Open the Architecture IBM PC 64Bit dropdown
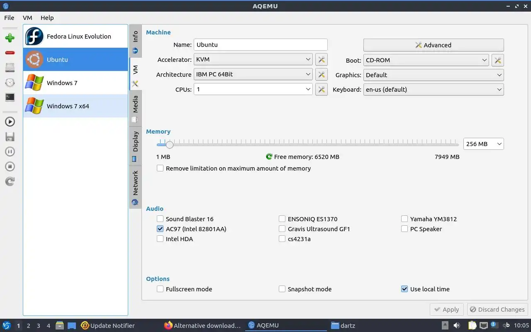The height and width of the screenshot is (332, 531). pos(253,75)
